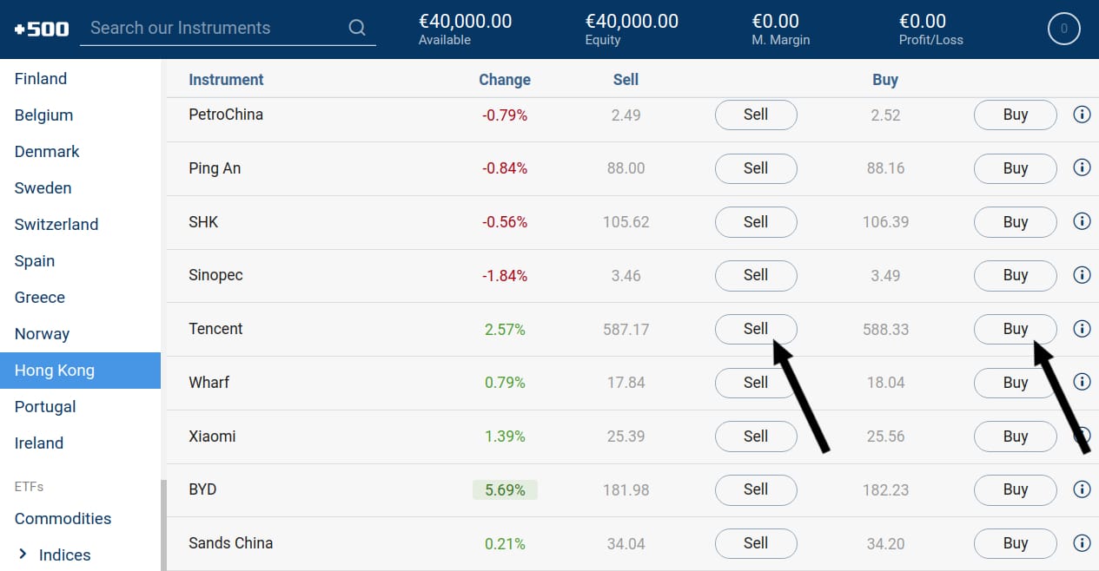Viewport: 1099px width, 571px height.
Task: Click Sell in the Xiaomi row
Action: [756, 436]
